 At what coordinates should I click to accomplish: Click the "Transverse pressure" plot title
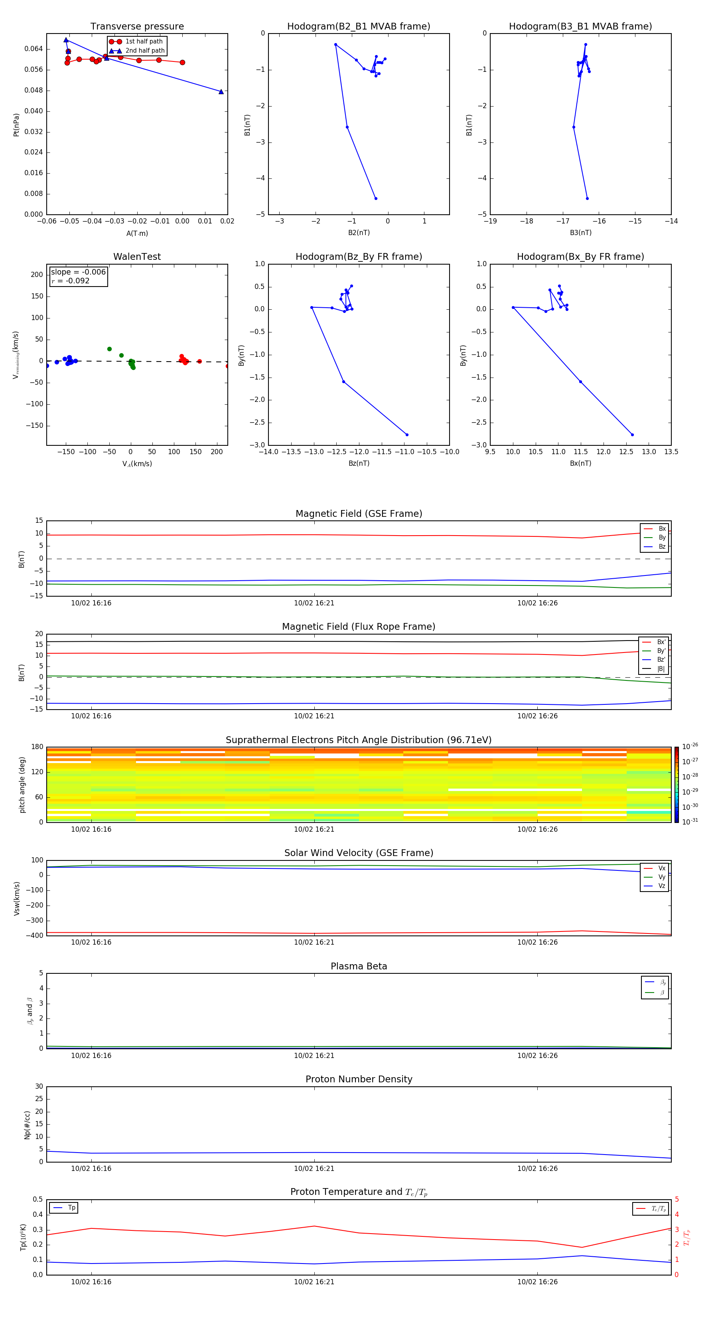pos(137,27)
